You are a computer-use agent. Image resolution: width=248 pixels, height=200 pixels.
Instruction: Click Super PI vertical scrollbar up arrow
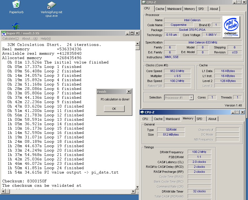137,44
